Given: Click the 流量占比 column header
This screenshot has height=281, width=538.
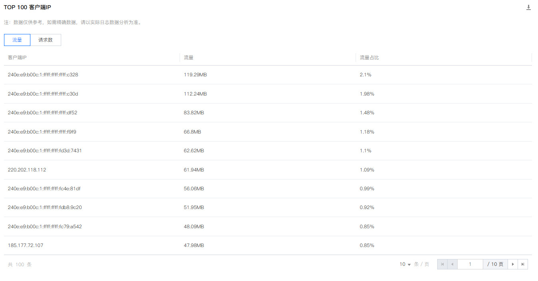Looking at the screenshot, I should tap(369, 58).
